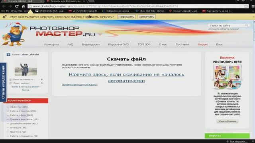
Task: Reload the page with the refresh icon
Action: 17,6
